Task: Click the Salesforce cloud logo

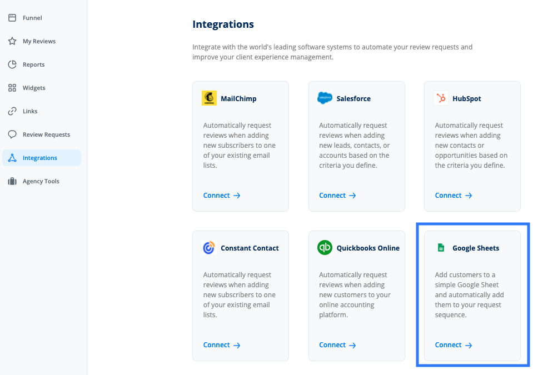Action: pyautogui.click(x=325, y=97)
